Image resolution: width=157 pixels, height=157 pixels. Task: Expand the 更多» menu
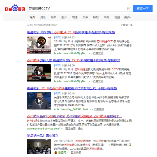[x=128, y=17]
